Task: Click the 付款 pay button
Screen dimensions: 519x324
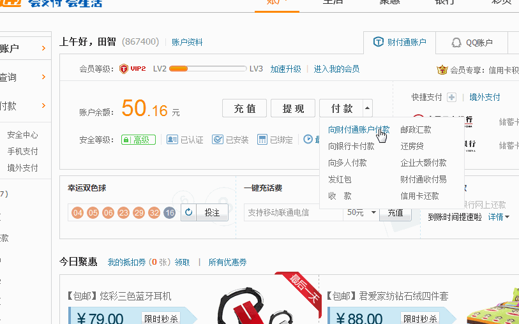Action: click(342, 108)
